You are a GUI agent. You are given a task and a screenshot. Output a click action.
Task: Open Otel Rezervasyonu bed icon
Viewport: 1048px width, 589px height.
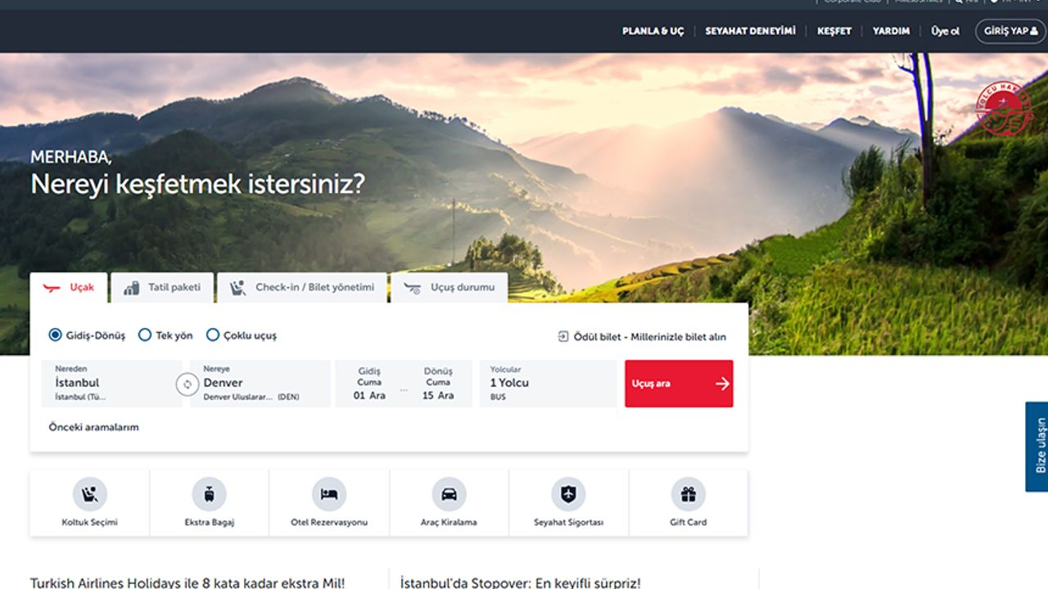329,494
